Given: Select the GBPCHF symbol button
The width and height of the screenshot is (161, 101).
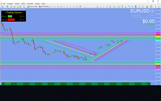Looking at the screenshot, I should 95,83.
